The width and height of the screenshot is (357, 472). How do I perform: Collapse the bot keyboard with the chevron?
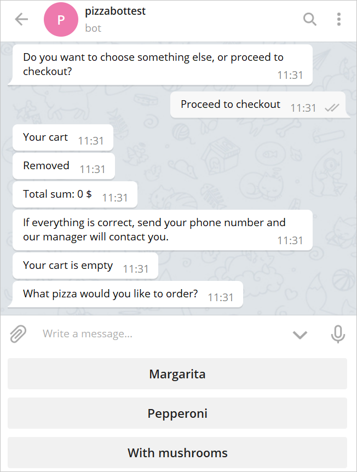(300, 335)
